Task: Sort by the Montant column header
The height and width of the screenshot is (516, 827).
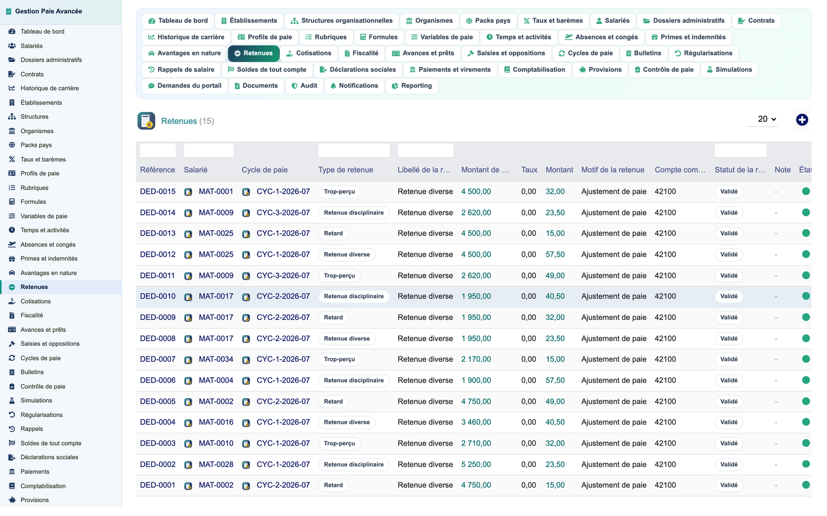Action: pos(559,170)
